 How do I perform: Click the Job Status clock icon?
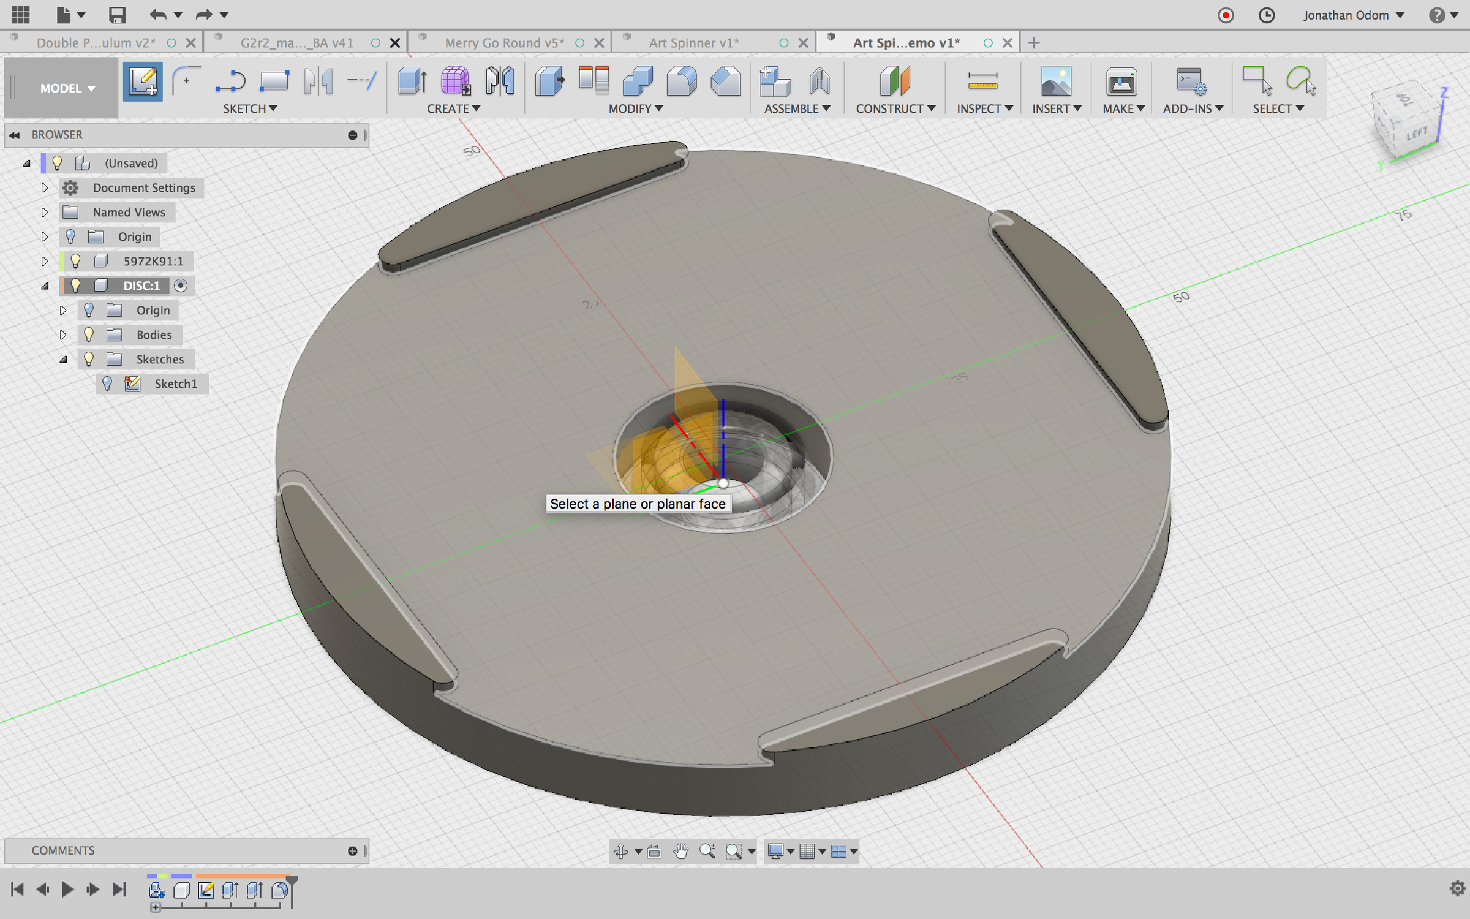point(1266,15)
